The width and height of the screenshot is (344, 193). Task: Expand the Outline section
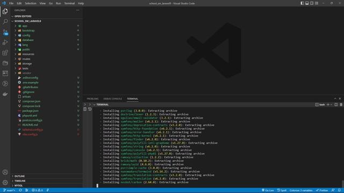coord(47,176)
